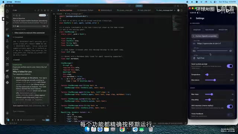Close the Cline task with the X button
The height and width of the screenshot is (134, 238).
(x=48, y=15)
